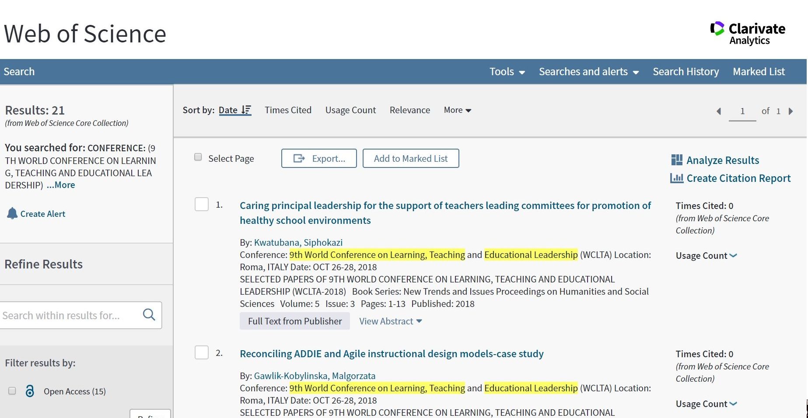Open author Gawlik-Kobylinska, Malgorzata
This screenshot has width=808, height=418.
tap(315, 376)
